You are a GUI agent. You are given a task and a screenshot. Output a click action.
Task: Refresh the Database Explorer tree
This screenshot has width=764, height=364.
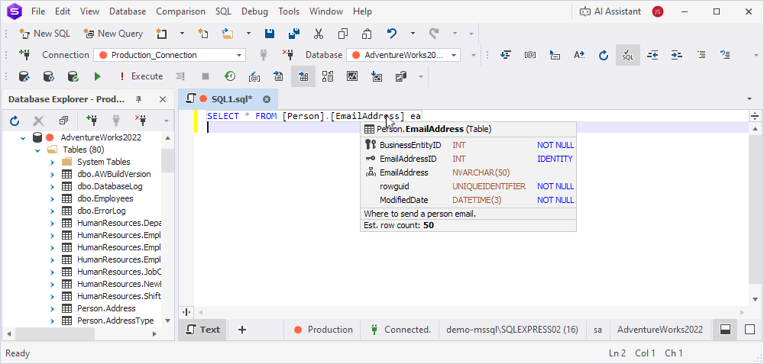pos(15,121)
